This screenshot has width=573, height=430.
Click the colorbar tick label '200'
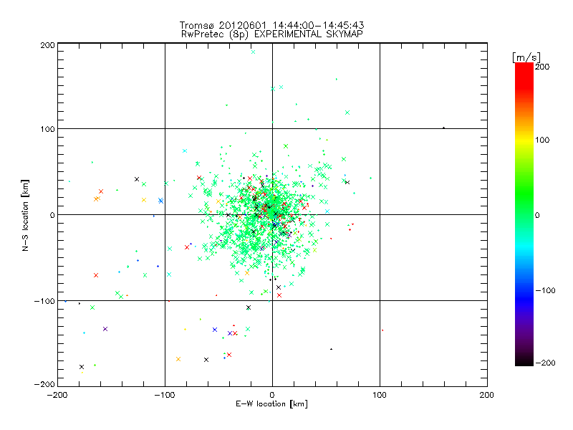(x=542, y=67)
